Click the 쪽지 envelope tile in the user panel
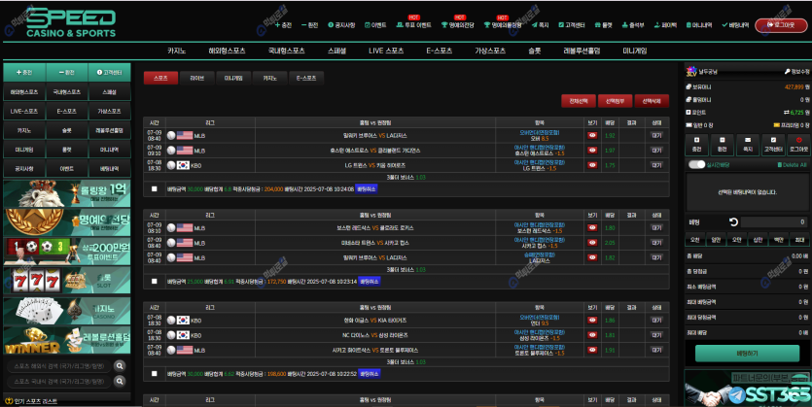 point(747,145)
